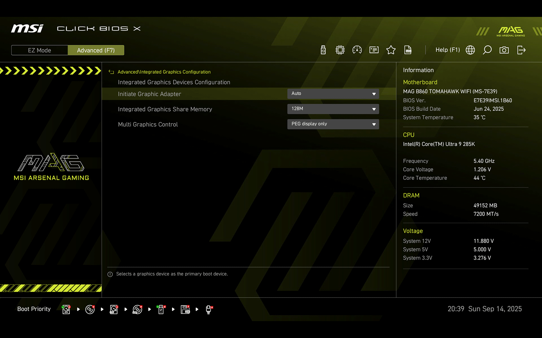
Task: Click the USB hard disk boot icon
Action: (x=114, y=309)
